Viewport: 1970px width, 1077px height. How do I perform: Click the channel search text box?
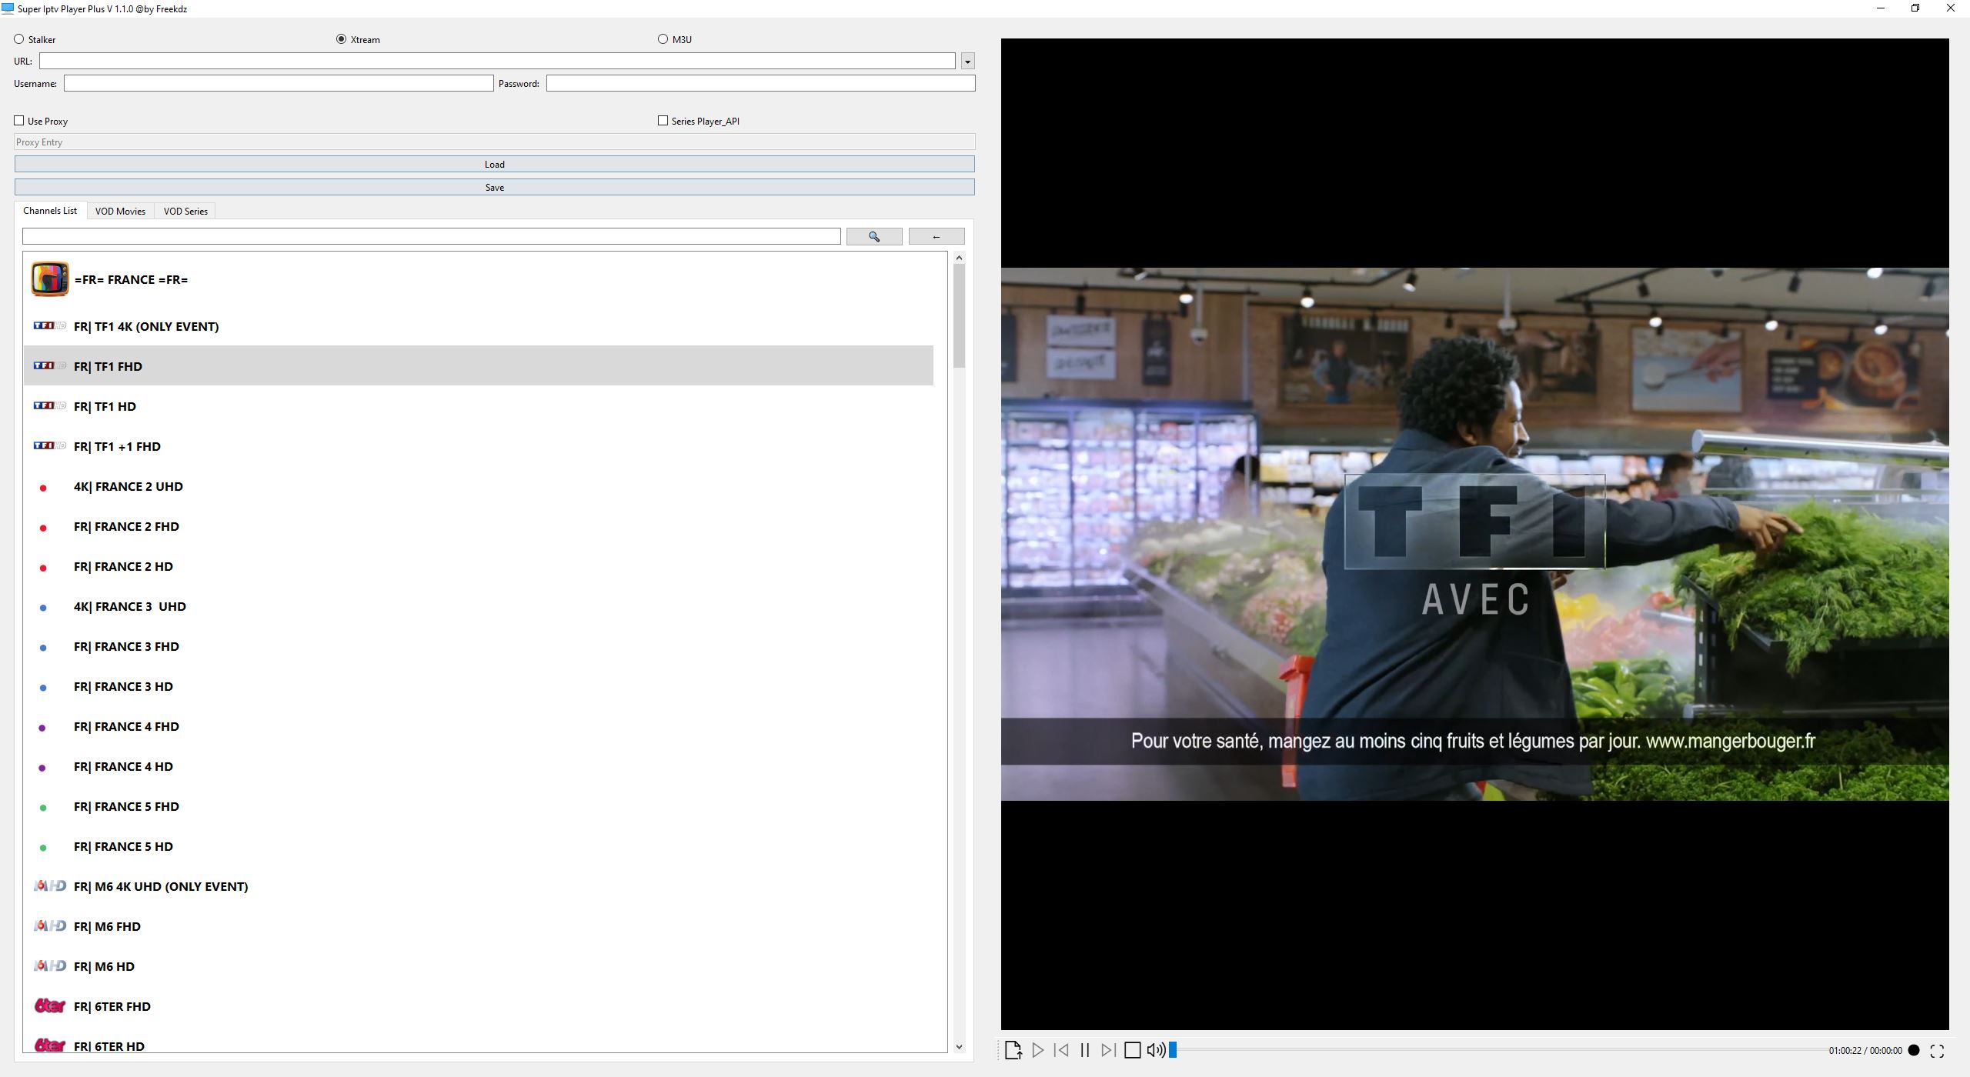432,237
